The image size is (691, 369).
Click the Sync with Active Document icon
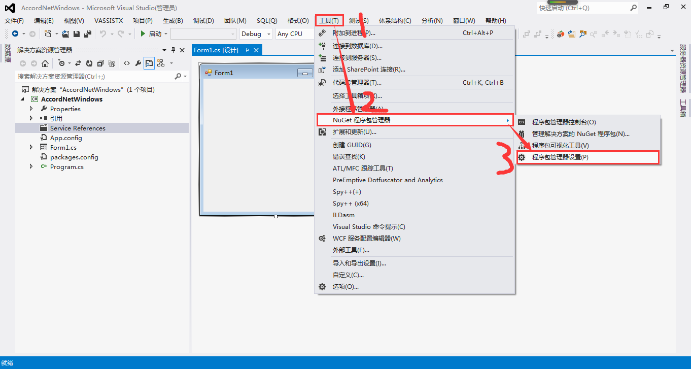78,63
